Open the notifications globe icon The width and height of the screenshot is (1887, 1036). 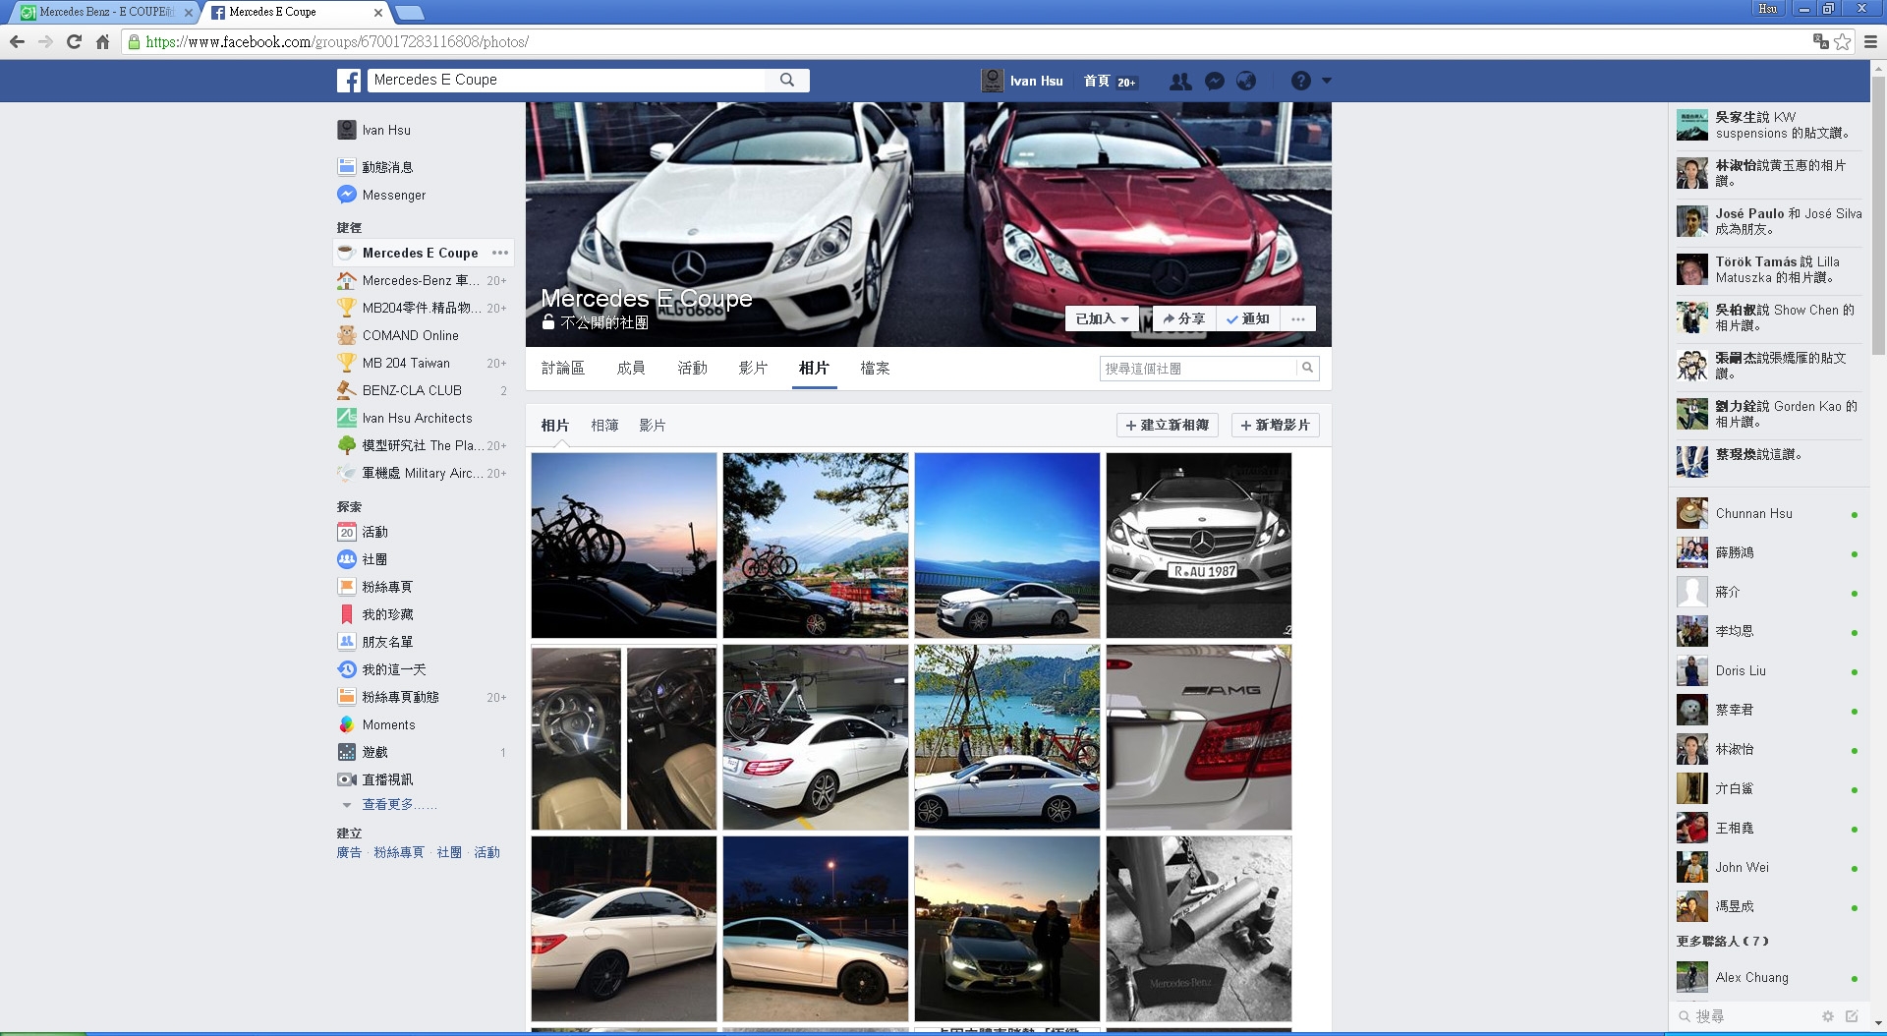(1246, 82)
